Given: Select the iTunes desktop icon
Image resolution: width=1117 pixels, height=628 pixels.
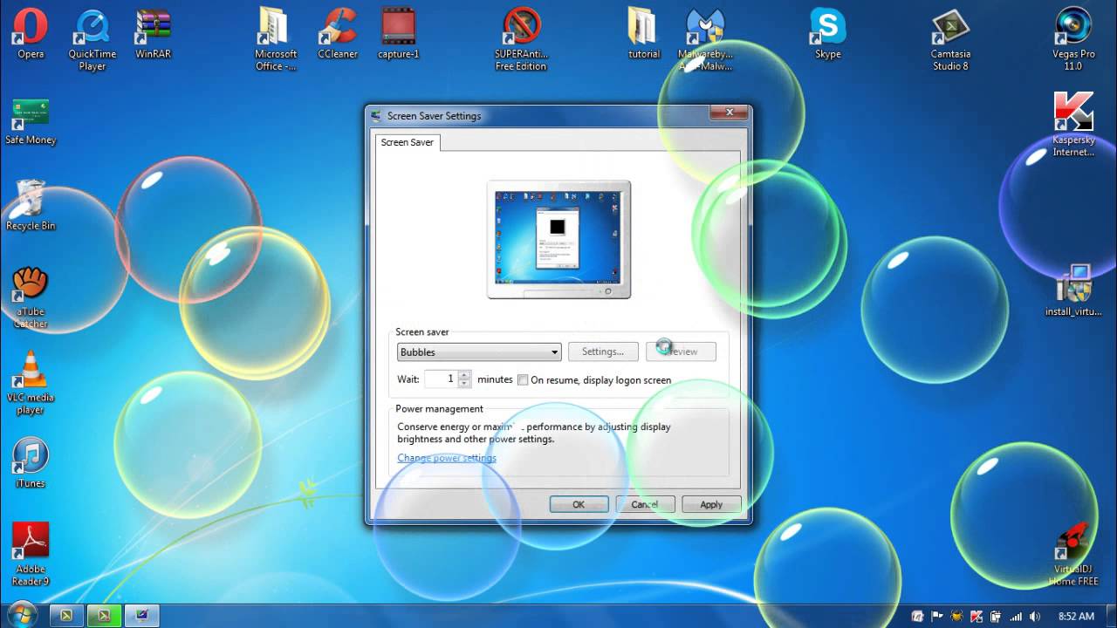Looking at the screenshot, I should pos(31,462).
